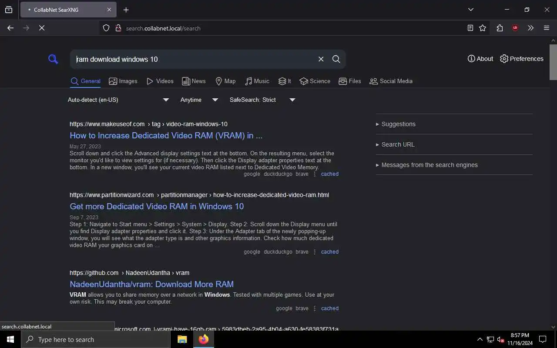Screen dimensions: 557x348
Task: Open a new browser tab
Action: point(126,10)
